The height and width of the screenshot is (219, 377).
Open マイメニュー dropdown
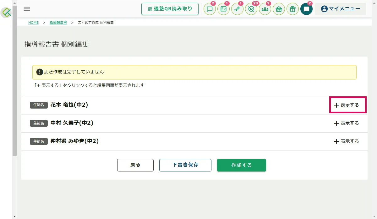[x=340, y=9]
